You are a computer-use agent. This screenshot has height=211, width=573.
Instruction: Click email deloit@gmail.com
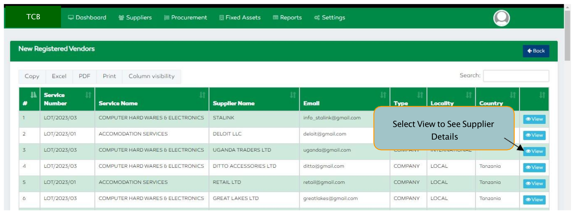pyautogui.click(x=325, y=134)
